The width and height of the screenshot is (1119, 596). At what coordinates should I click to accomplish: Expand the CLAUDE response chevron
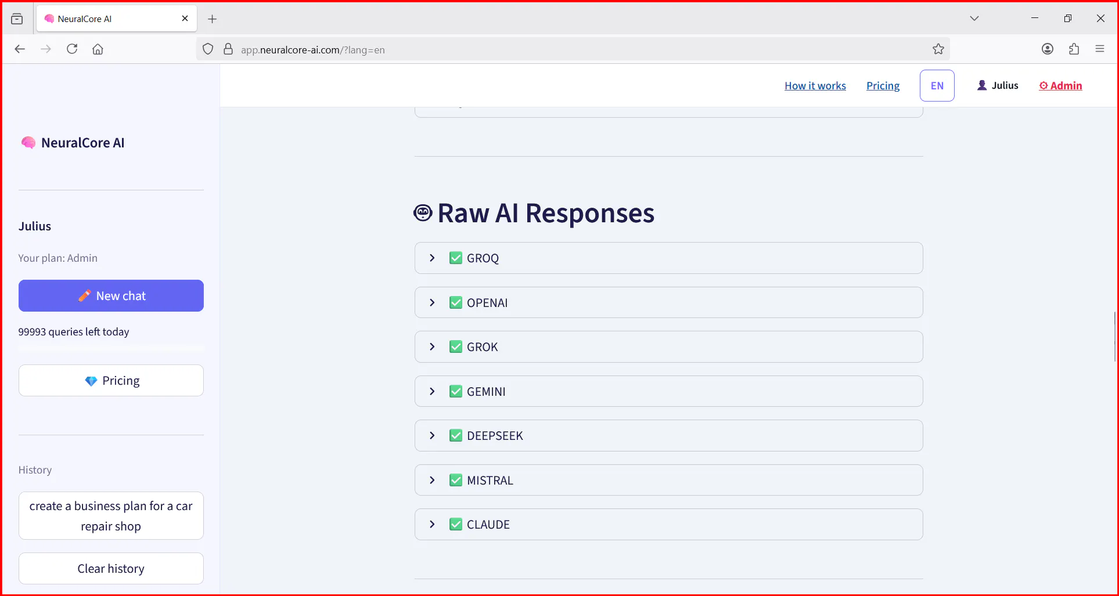(x=432, y=525)
